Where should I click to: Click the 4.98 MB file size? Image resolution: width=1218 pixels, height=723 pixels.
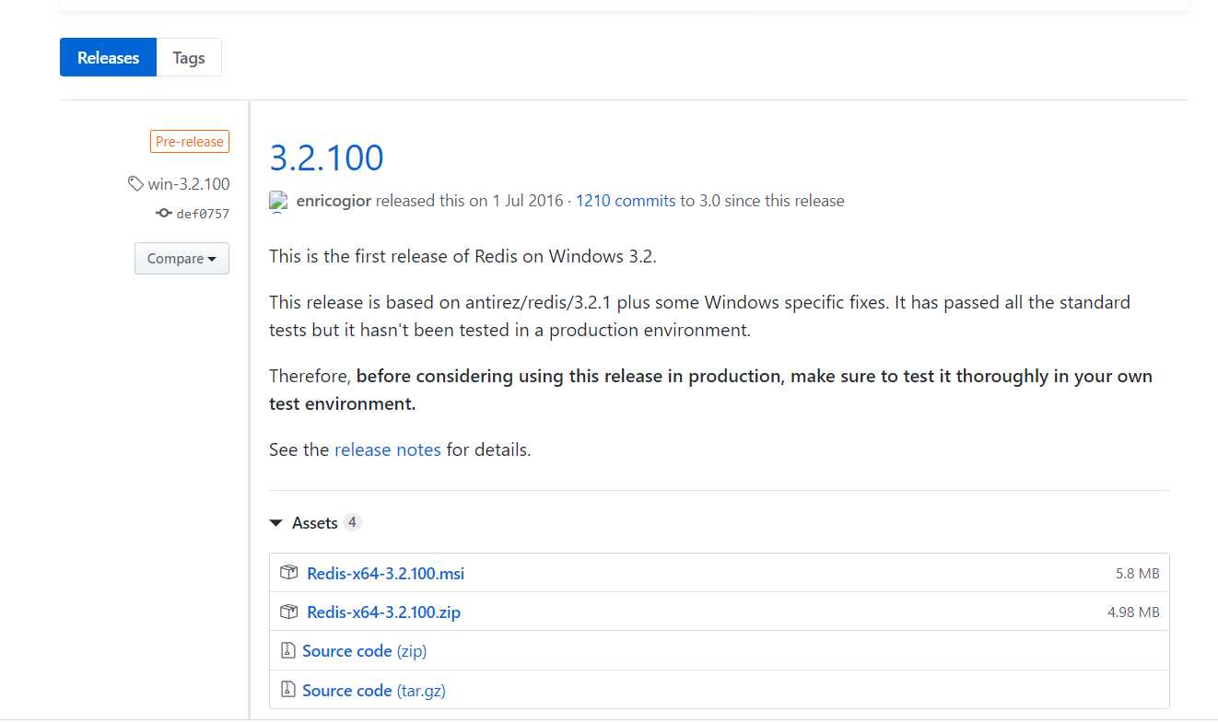tap(1133, 612)
